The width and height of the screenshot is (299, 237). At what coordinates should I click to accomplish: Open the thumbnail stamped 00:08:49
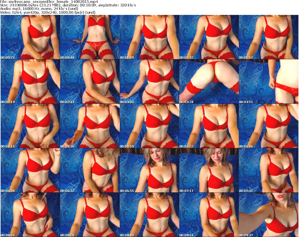(x=149, y=215)
